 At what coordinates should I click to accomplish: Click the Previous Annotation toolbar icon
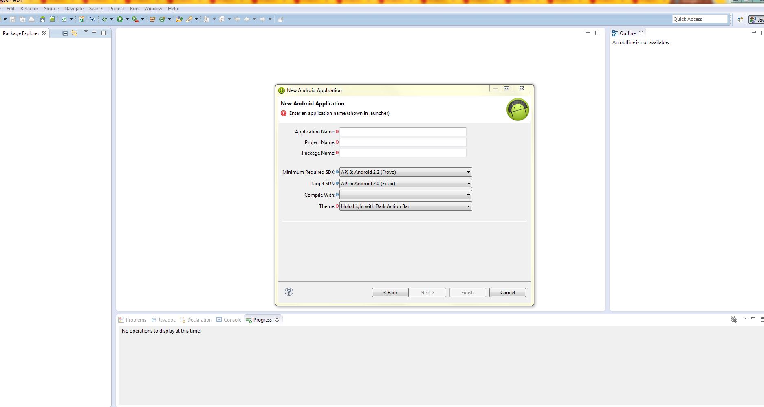(x=222, y=19)
